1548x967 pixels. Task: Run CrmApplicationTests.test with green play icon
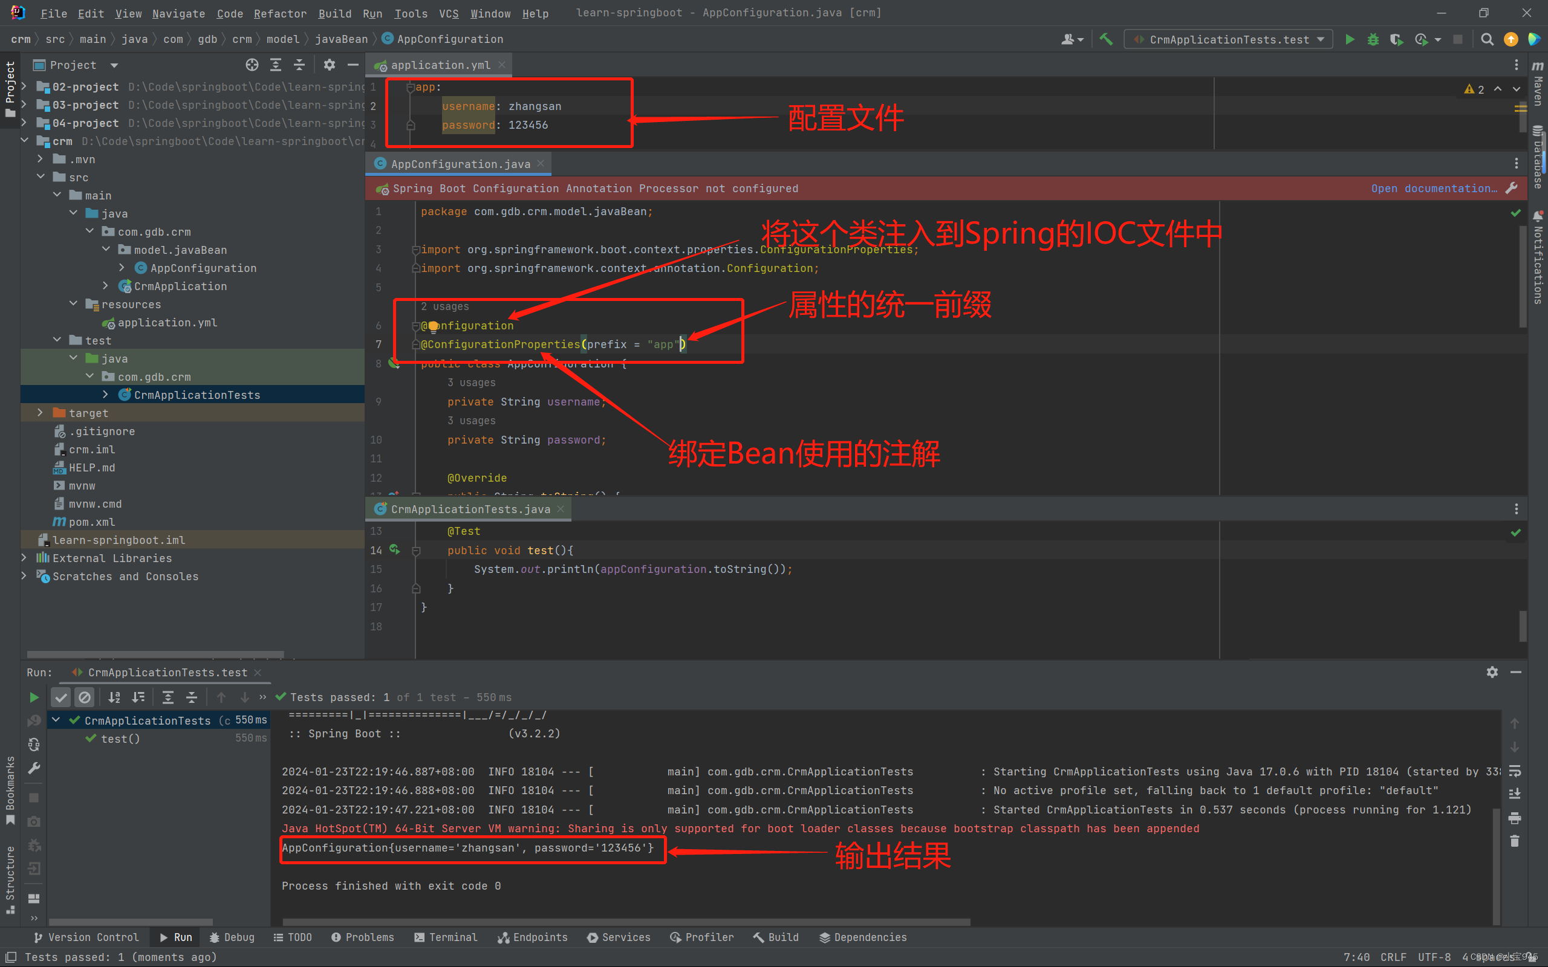click(x=1350, y=40)
